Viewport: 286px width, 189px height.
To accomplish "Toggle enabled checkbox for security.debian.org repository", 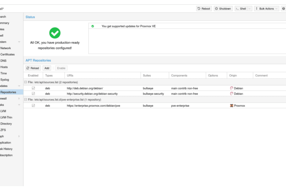I will (x=33, y=94).
